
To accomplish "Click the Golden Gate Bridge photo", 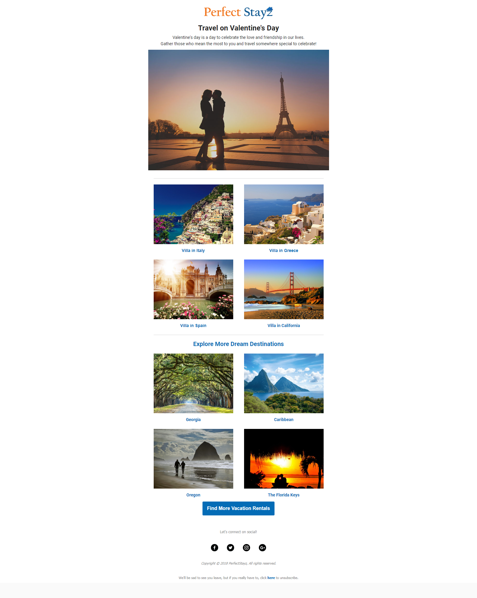I will coord(284,289).
